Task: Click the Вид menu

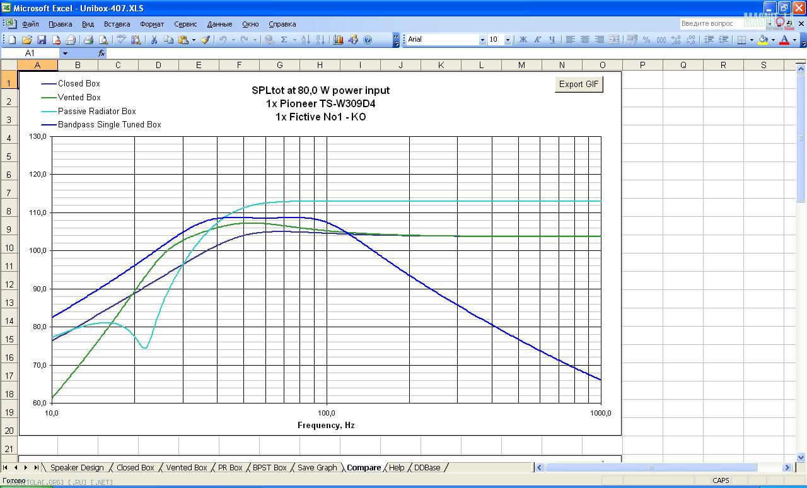Action: point(88,24)
